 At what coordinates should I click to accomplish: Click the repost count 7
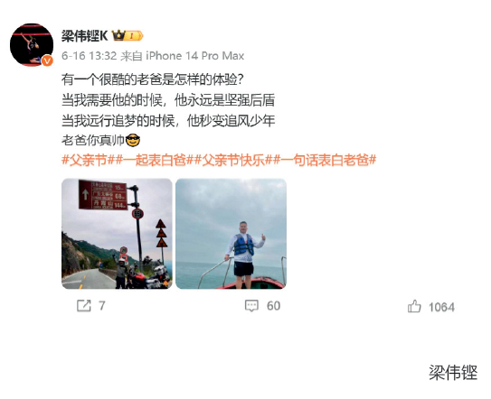102,305
